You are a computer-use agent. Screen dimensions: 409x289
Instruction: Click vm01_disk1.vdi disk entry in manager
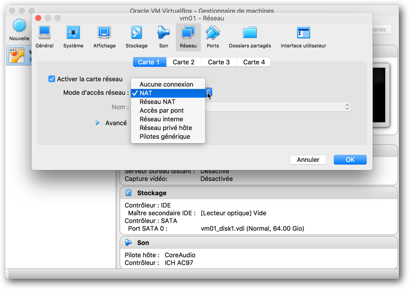[x=253, y=229]
